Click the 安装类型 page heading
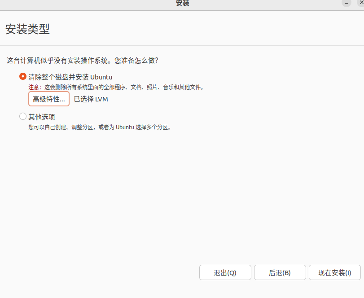The image size is (364, 298). [27, 29]
